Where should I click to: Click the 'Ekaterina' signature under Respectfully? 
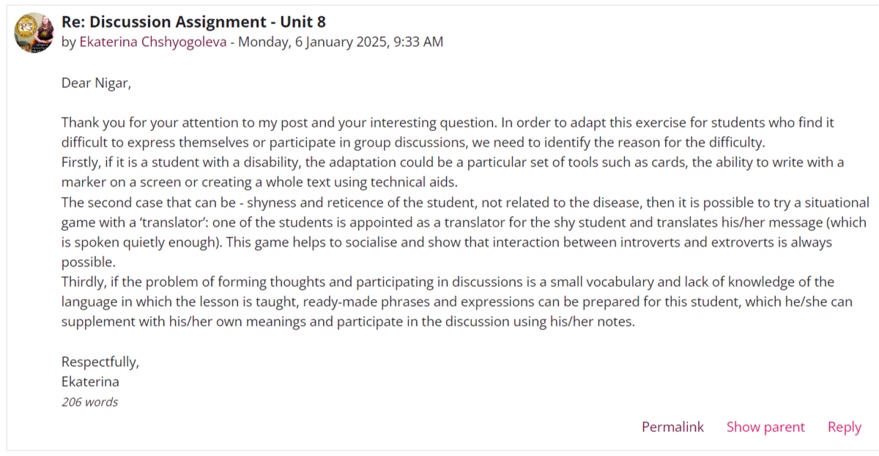coord(90,381)
